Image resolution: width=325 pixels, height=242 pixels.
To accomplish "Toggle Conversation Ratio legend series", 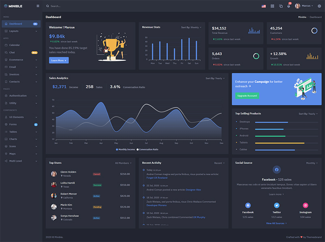I will 147,149.
